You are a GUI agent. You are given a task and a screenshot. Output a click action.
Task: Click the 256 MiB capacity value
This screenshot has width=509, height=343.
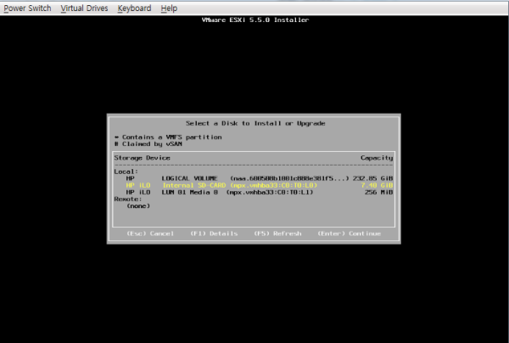(x=379, y=192)
